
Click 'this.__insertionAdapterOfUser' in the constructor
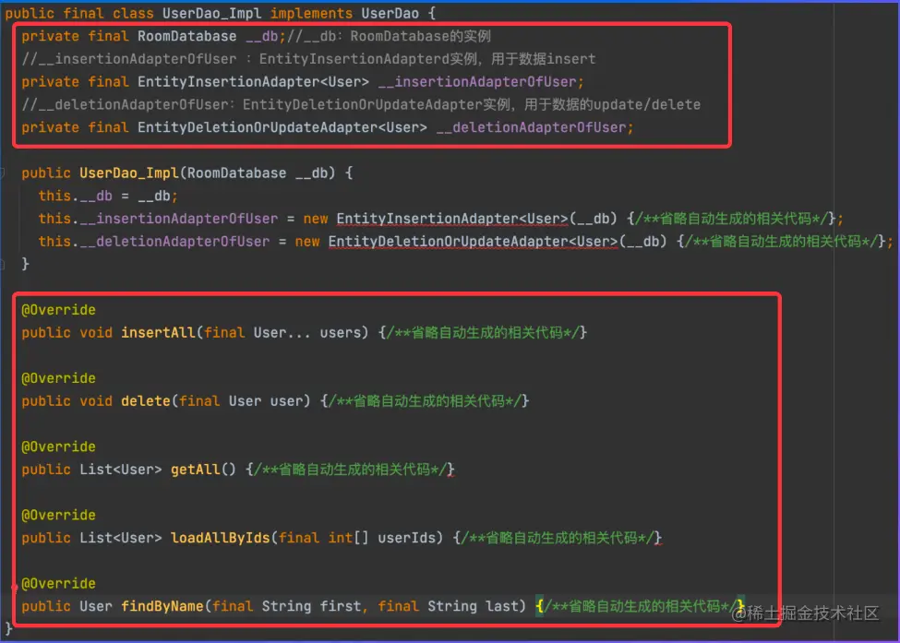pyautogui.click(x=158, y=219)
